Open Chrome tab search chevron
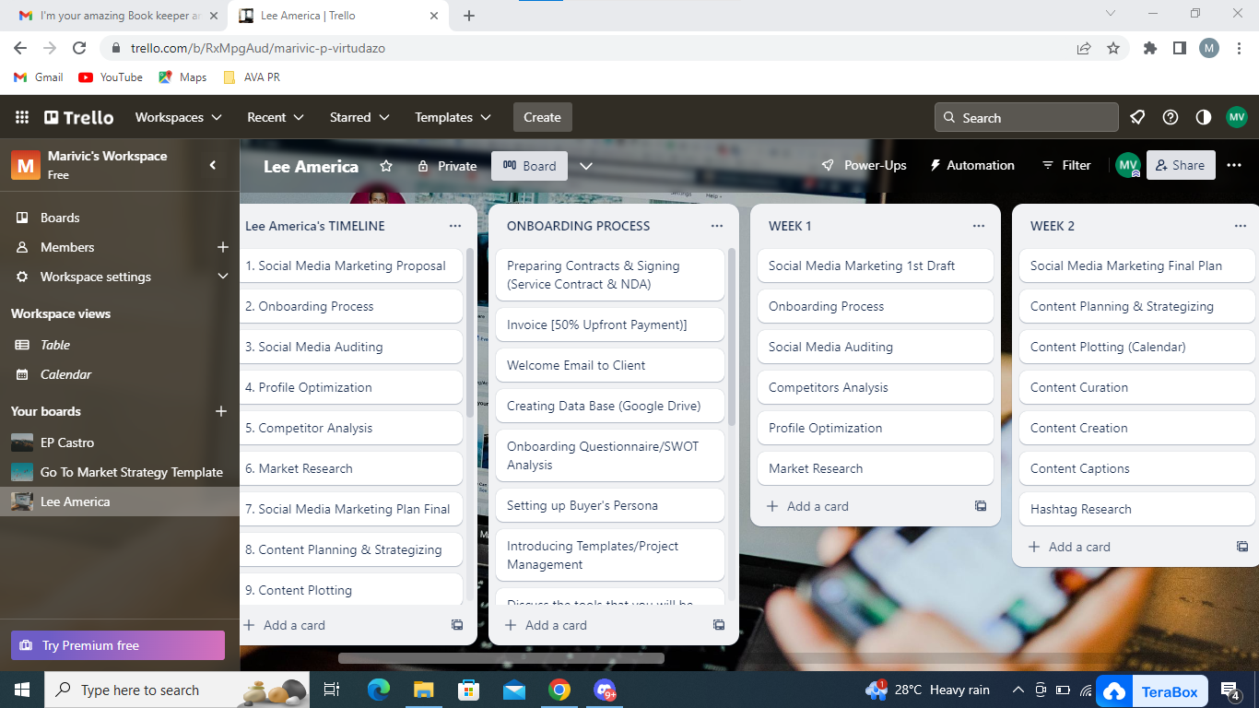This screenshot has height=708, width=1259. 1111,14
